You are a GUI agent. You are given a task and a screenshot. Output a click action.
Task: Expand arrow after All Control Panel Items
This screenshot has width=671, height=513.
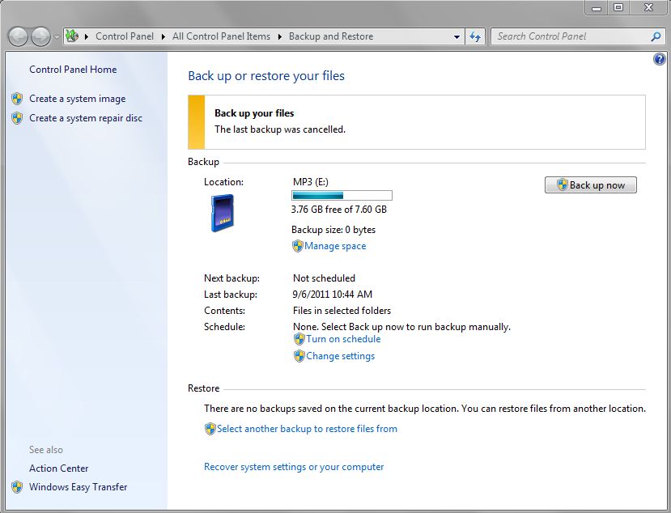click(x=279, y=36)
